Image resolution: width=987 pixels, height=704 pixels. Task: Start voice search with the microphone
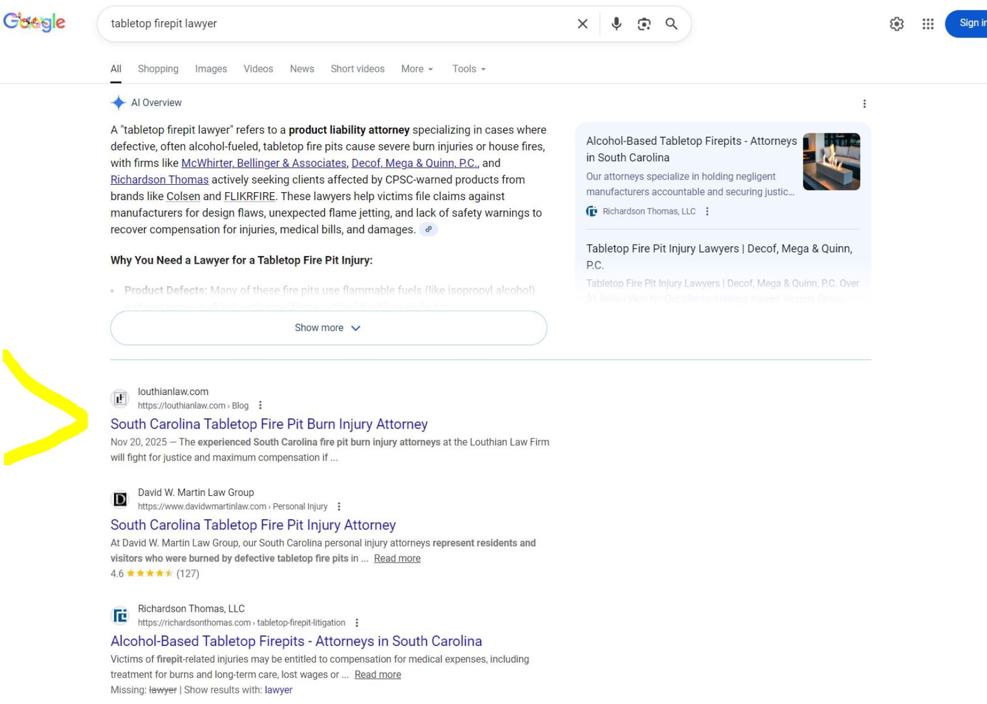click(x=616, y=24)
